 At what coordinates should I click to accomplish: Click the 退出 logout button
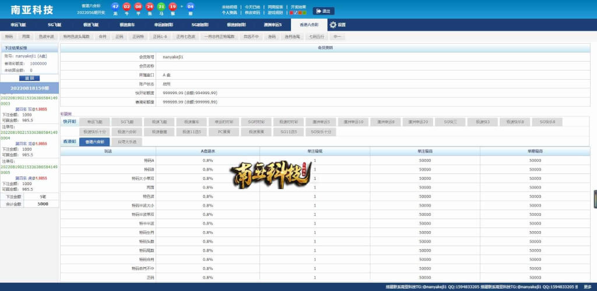[x=323, y=11]
